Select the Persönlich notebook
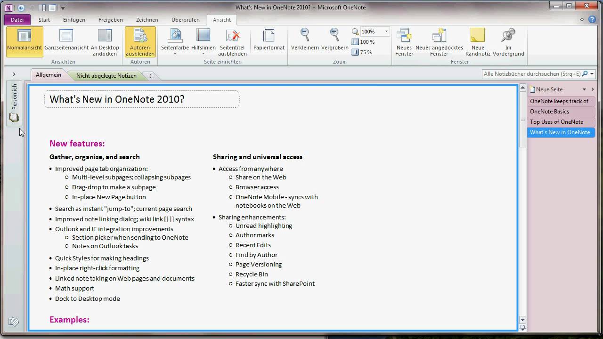This screenshot has height=339, width=603. pyautogui.click(x=14, y=103)
